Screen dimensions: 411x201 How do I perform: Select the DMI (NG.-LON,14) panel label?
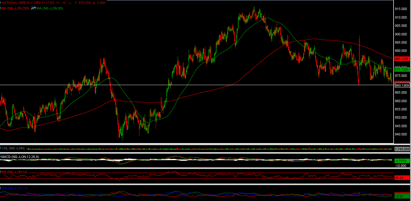(x=15, y=188)
